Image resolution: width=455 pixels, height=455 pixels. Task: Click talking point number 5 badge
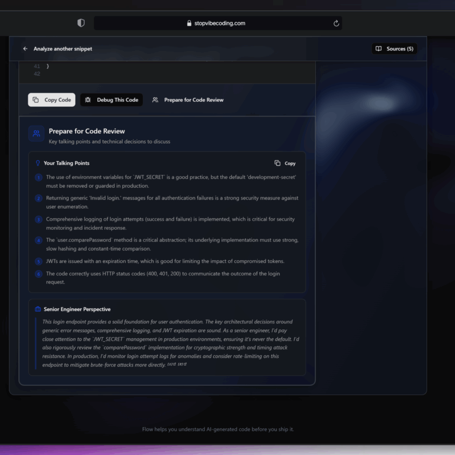coord(39,261)
